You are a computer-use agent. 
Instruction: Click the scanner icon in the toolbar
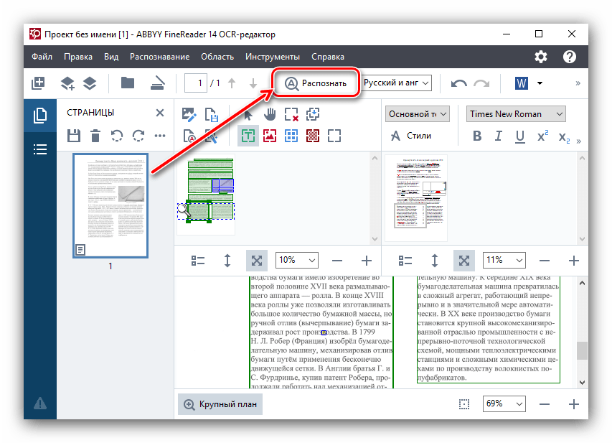point(158,83)
